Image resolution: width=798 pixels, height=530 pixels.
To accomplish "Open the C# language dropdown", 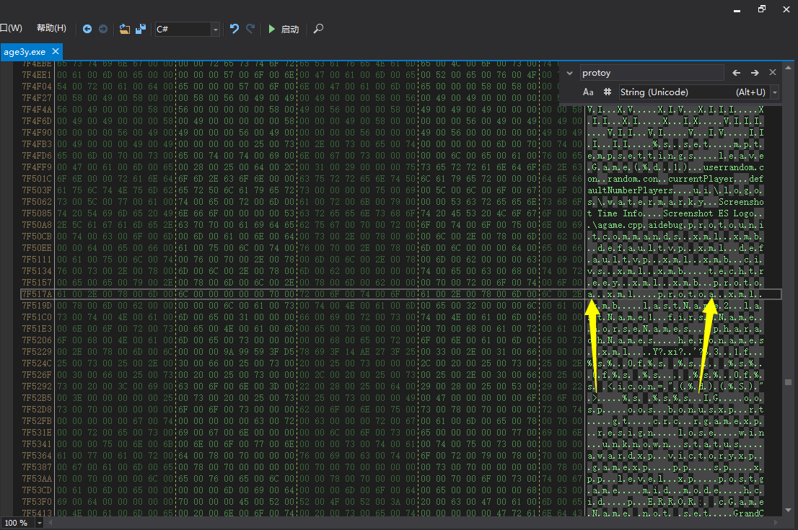I will (215, 29).
